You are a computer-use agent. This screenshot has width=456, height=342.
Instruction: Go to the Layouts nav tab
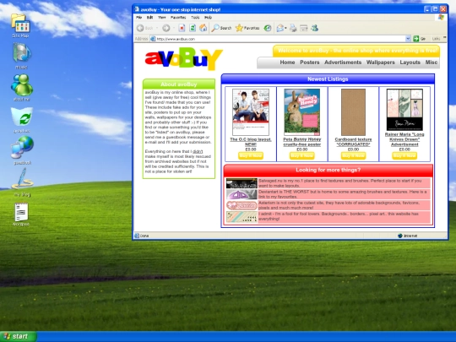(410, 62)
